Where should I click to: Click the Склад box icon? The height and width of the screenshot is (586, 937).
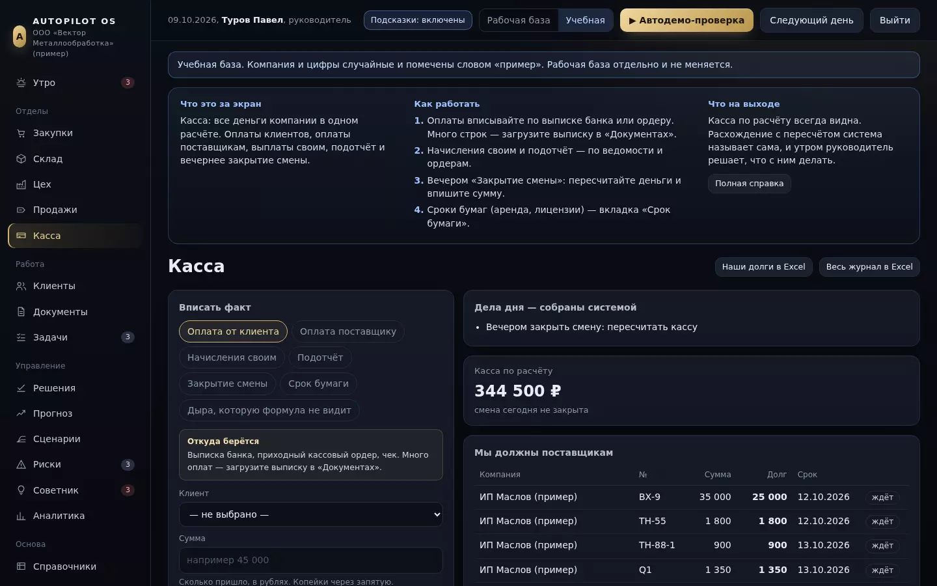[x=21, y=159]
